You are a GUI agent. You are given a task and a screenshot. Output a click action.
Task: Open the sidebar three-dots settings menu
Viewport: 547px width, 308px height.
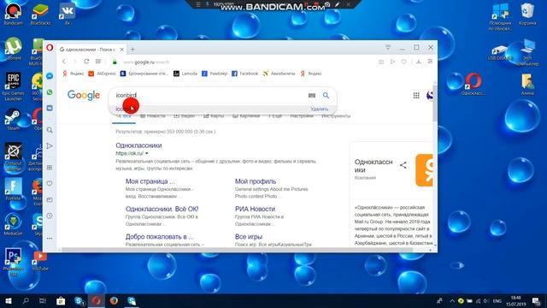pos(50,239)
